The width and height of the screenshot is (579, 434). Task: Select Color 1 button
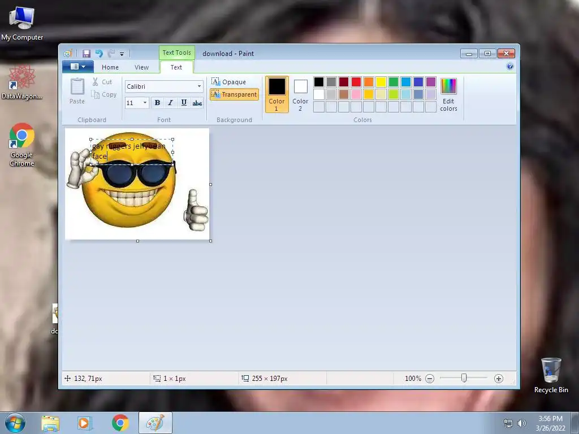coord(276,94)
